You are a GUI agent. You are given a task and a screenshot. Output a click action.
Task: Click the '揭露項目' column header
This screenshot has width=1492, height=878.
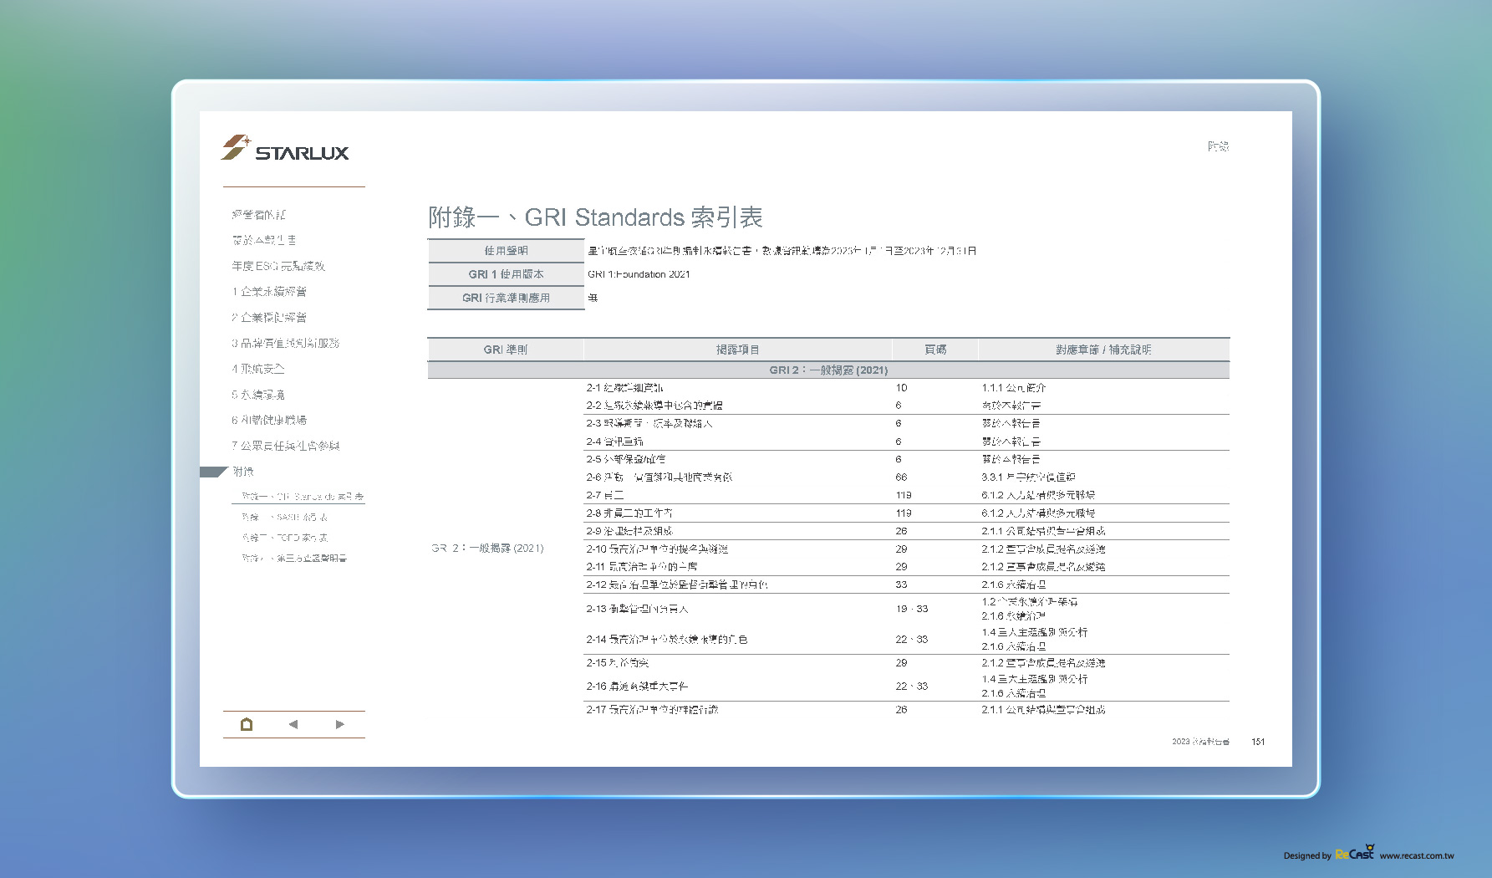point(738,350)
